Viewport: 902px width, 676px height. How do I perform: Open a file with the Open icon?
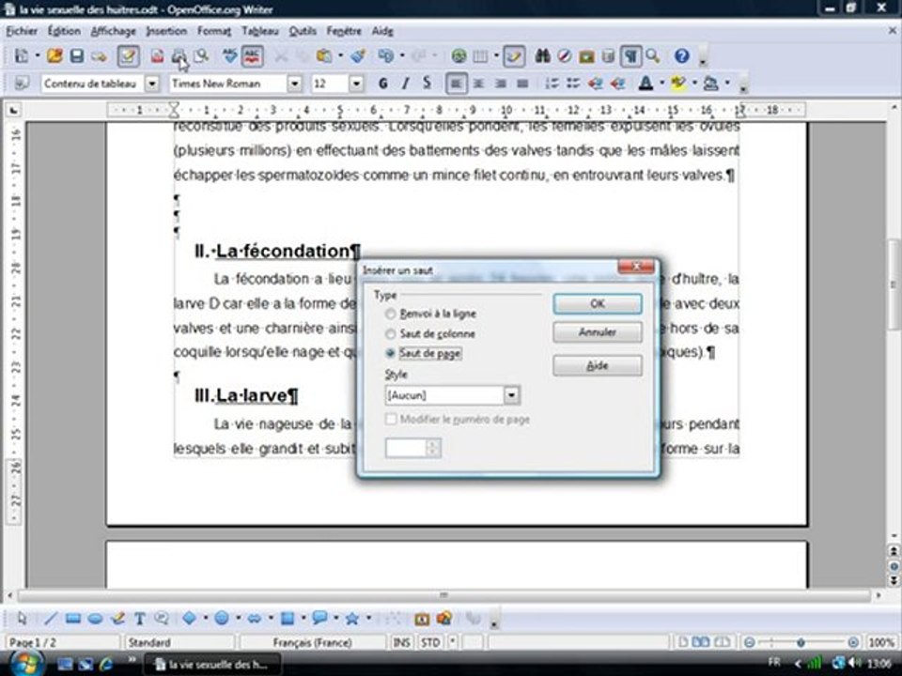coord(54,55)
